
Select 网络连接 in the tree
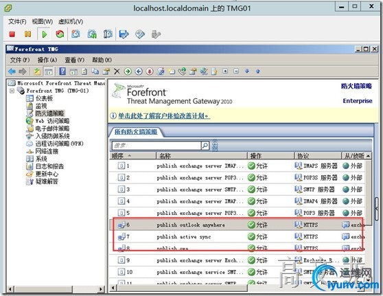point(47,151)
